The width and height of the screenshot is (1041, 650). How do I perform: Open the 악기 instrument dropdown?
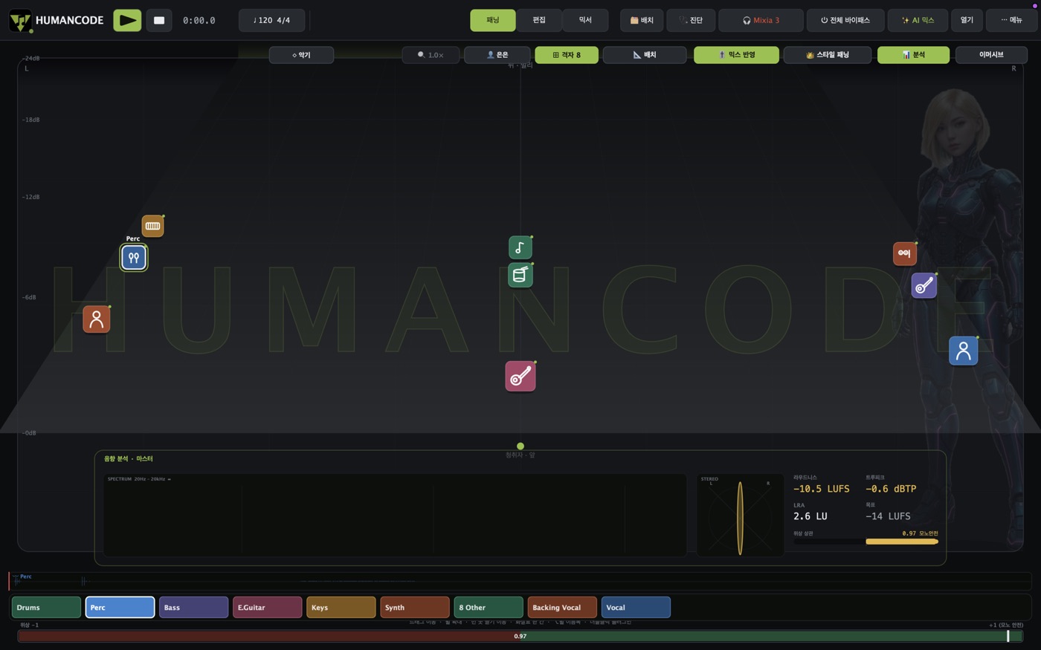pos(301,55)
